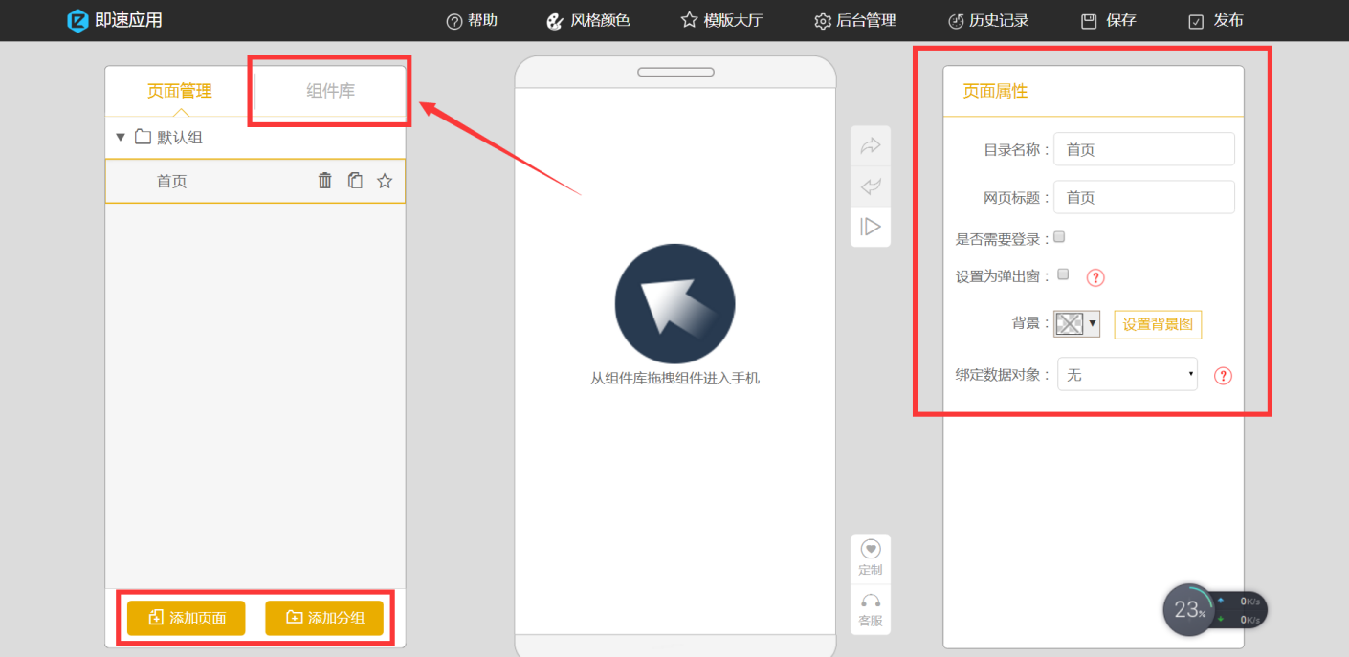The width and height of the screenshot is (1349, 657).
Task: Open the 绑定数据对象 dropdown showing 无
Action: coord(1126,374)
